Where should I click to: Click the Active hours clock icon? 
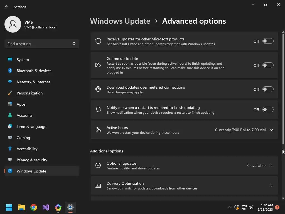[x=98, y=130]
